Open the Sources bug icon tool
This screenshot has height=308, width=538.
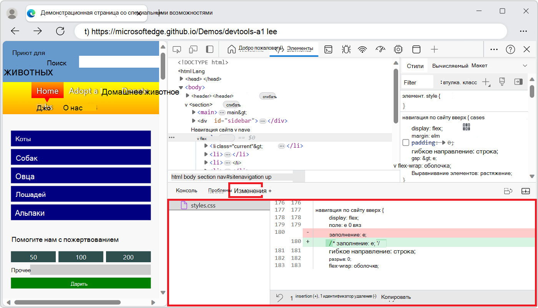pyautogui.click(x=346, y=49)
